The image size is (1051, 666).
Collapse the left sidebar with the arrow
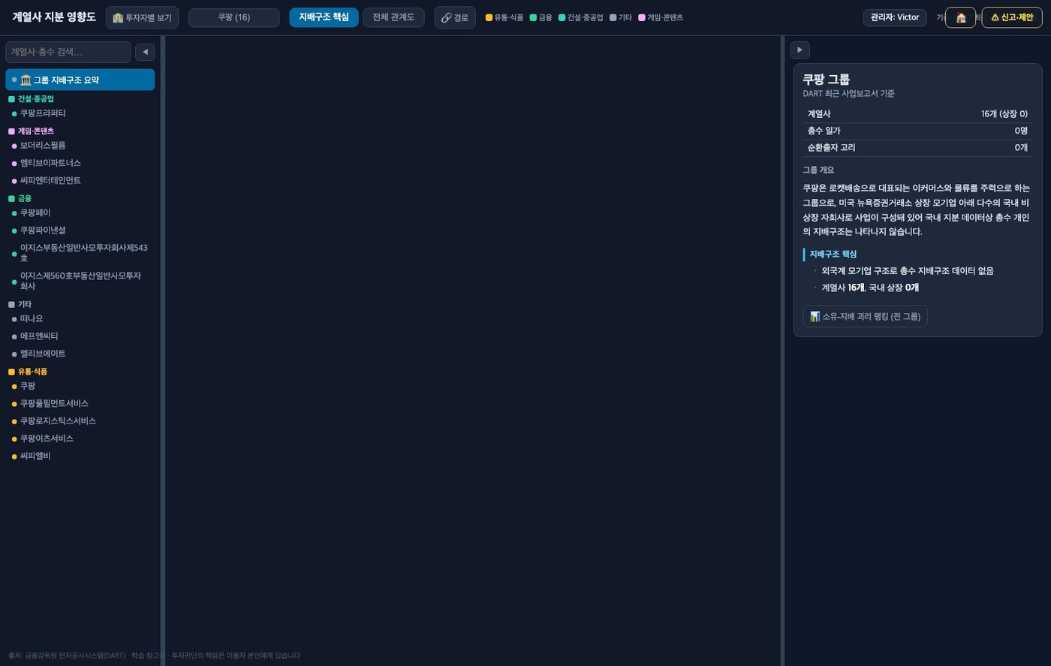(x=145, y=52)
